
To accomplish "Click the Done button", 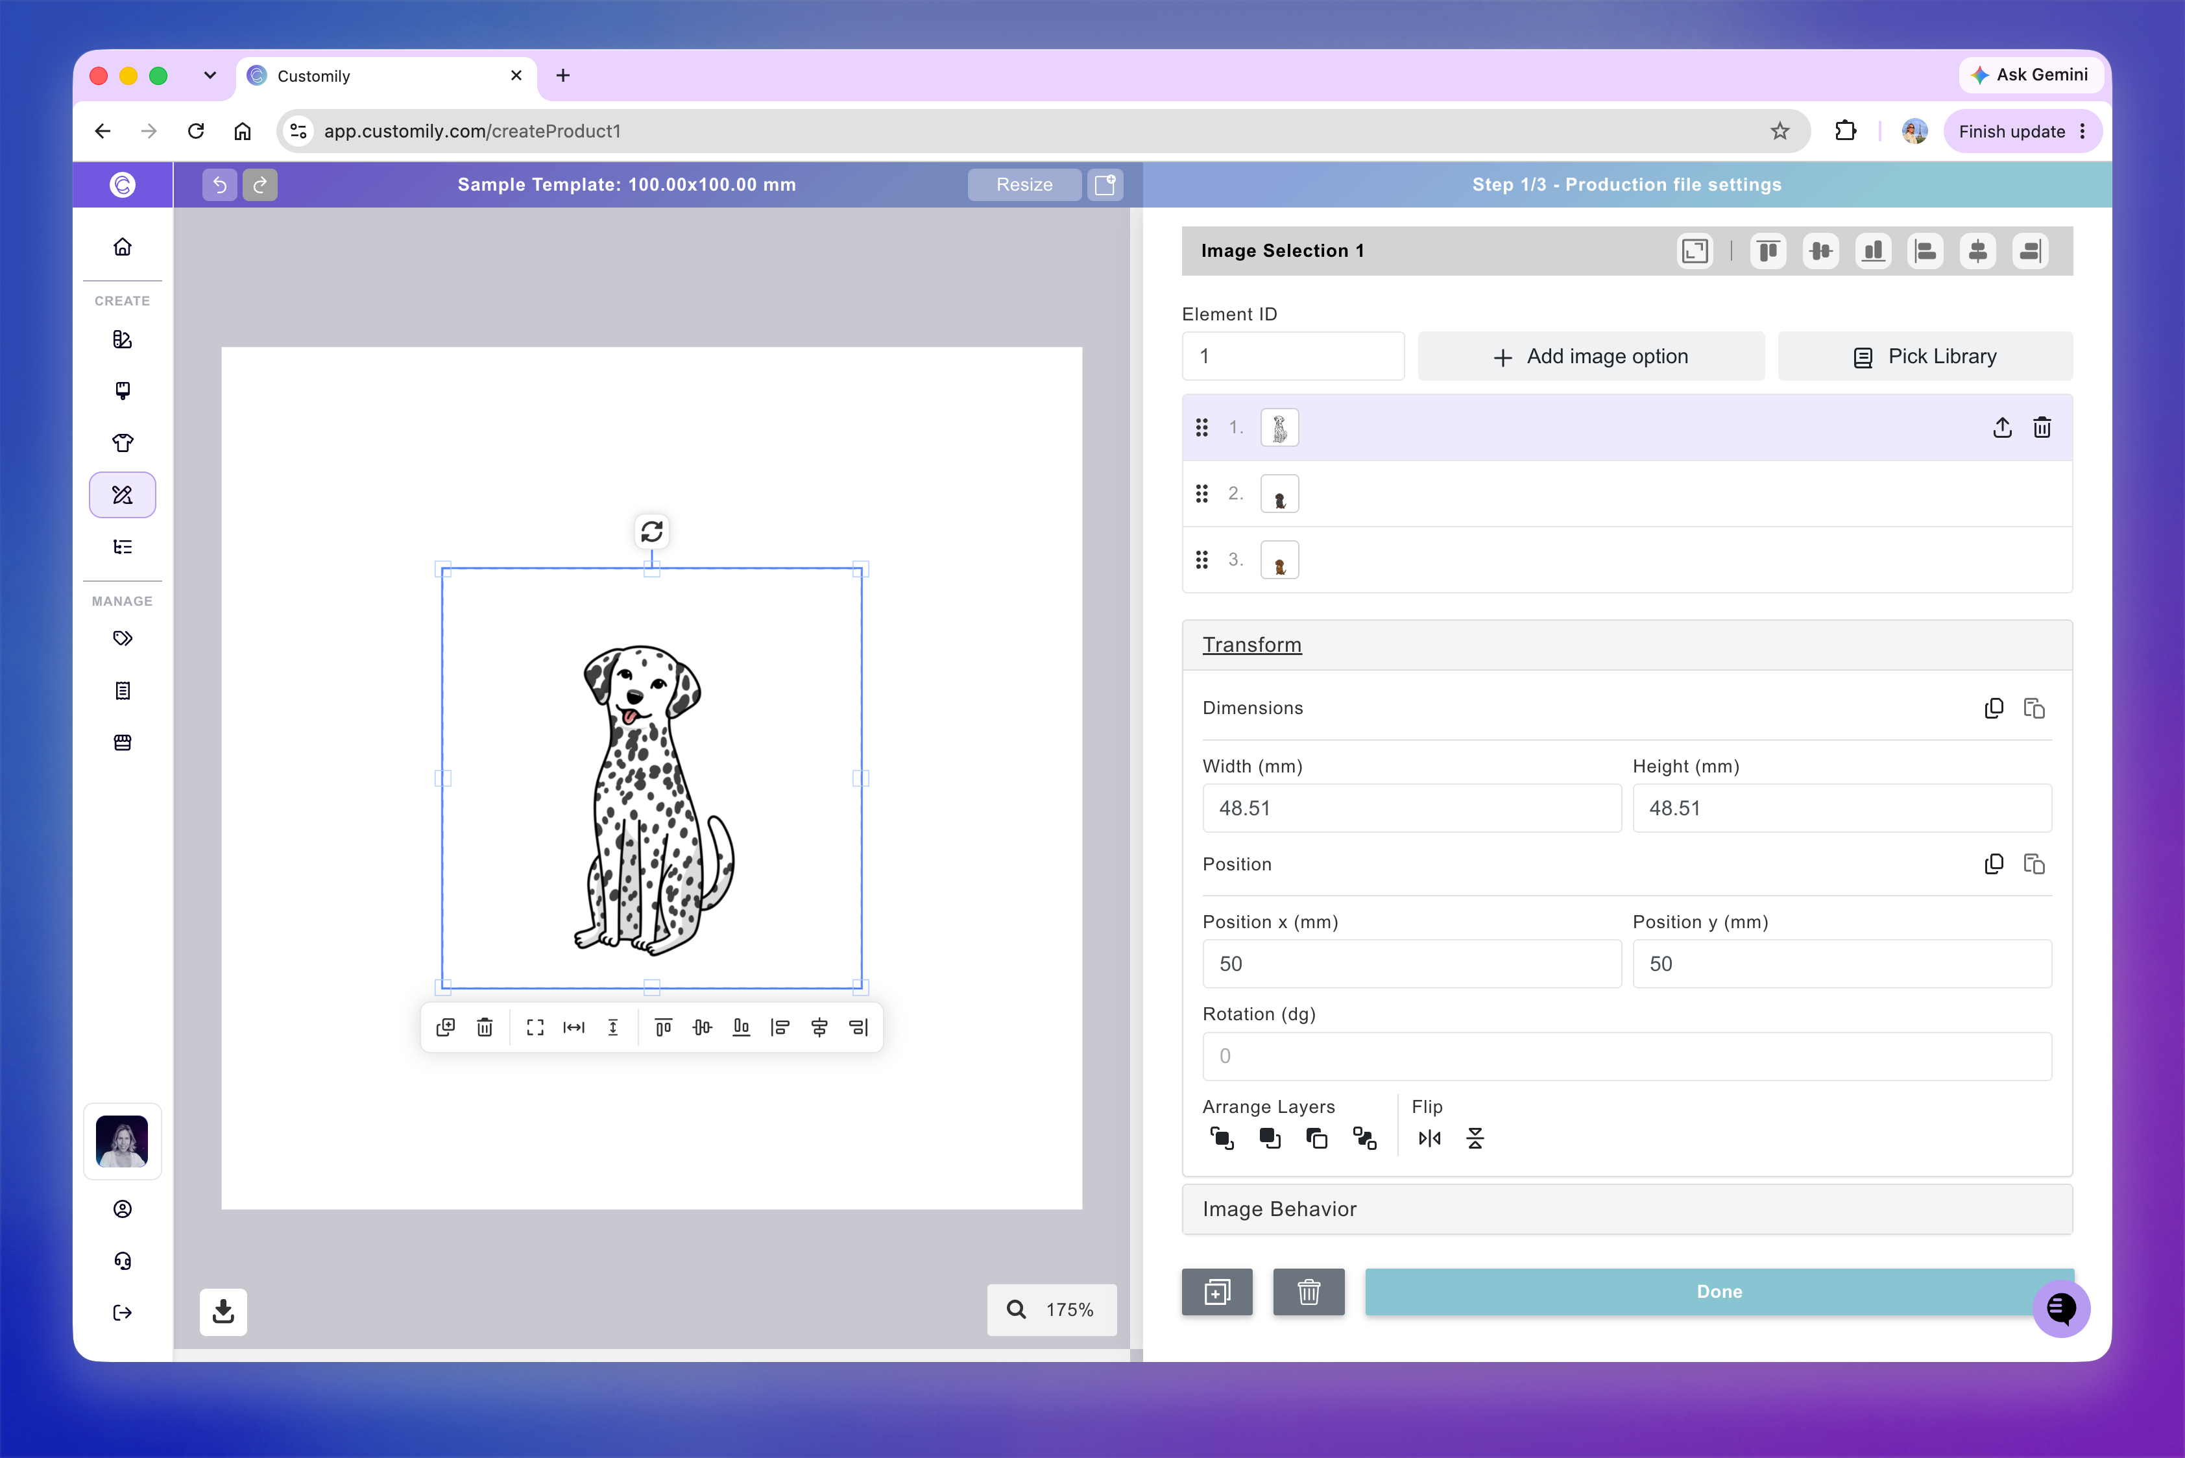I will pyautogui.click(x=1719, y=1291).
